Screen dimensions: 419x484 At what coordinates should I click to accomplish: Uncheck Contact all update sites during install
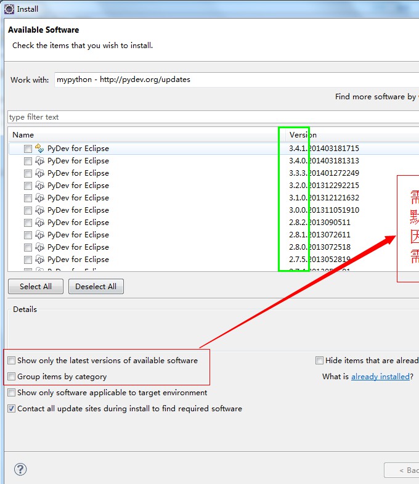click(x=12, y=408)
